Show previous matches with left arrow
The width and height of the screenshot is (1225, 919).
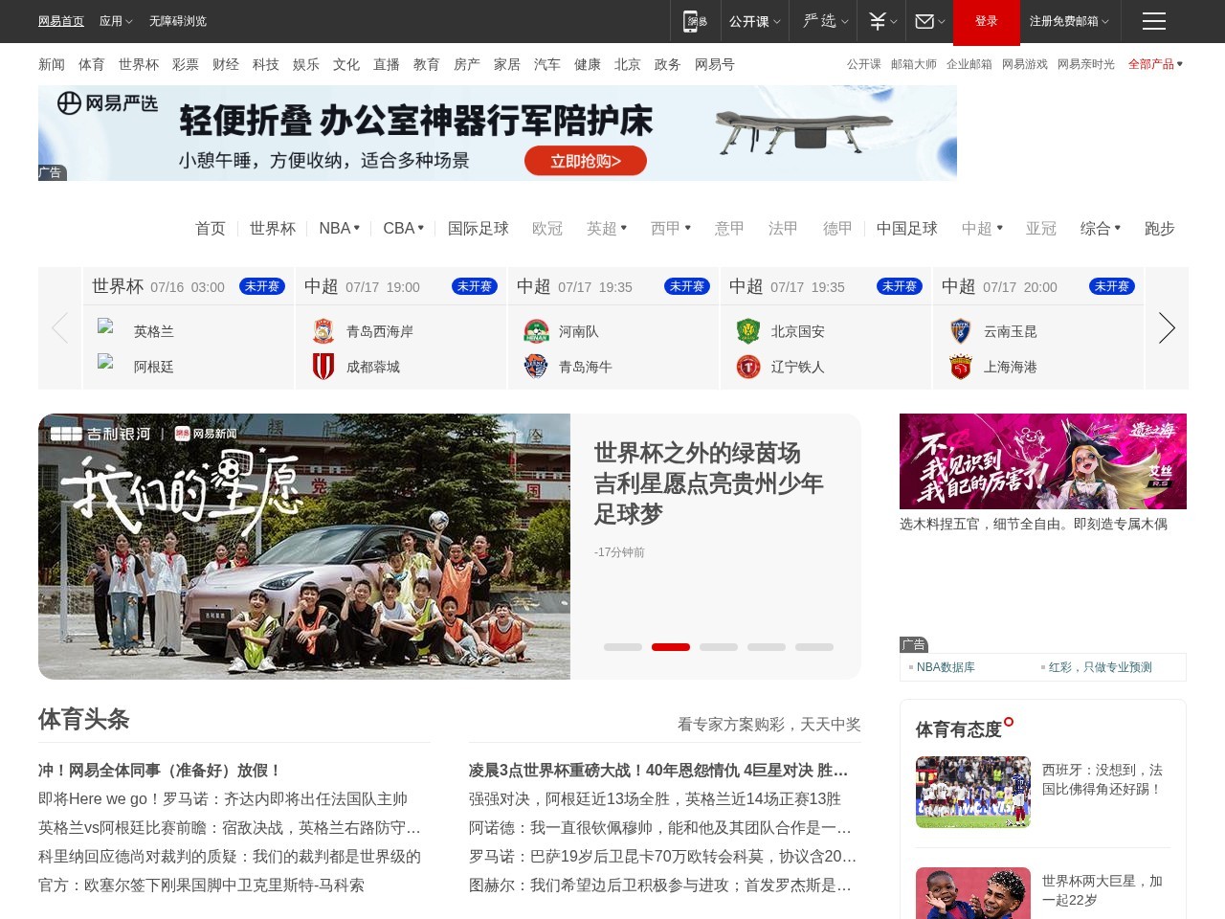[x=59, y=328]
